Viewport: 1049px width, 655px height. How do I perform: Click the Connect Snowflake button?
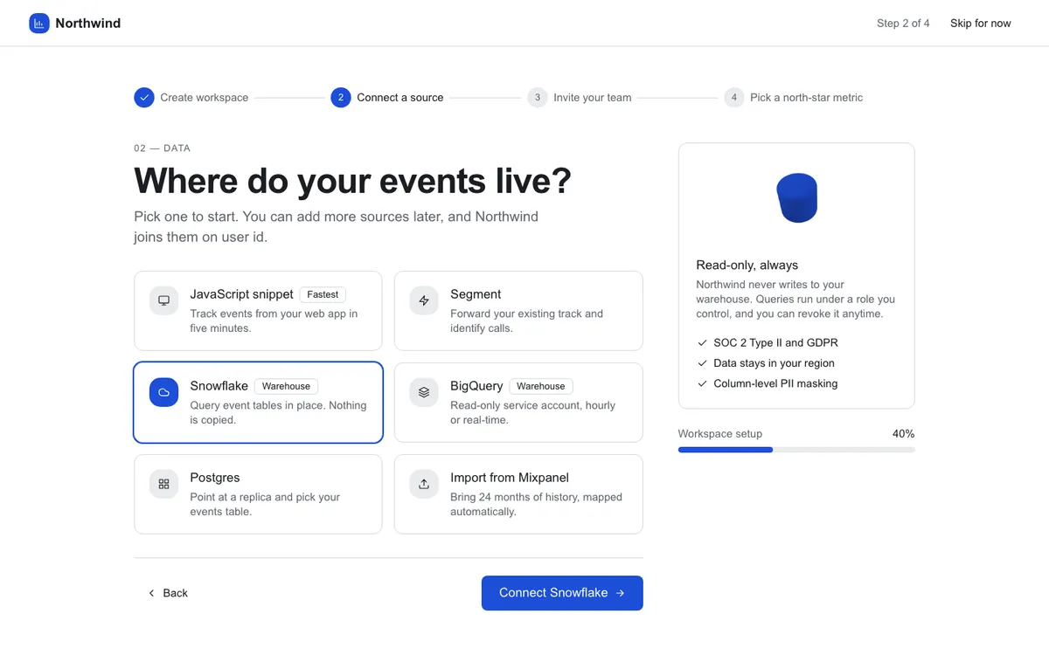click(x=562, y=593)
